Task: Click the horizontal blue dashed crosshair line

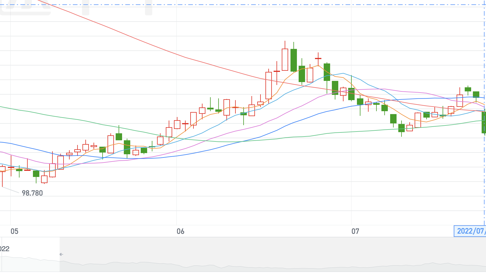Action: point(233,5)
